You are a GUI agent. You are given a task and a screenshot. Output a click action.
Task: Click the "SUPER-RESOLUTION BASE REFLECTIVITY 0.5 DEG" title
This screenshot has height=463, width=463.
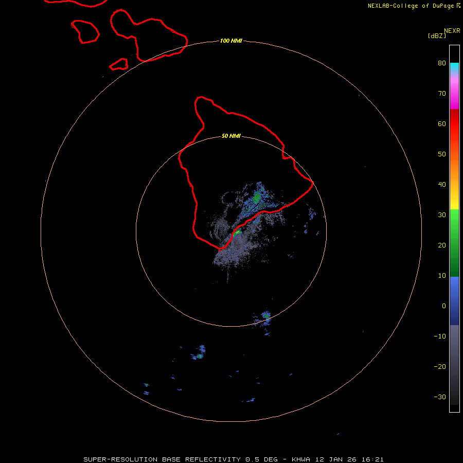point(181,459)
